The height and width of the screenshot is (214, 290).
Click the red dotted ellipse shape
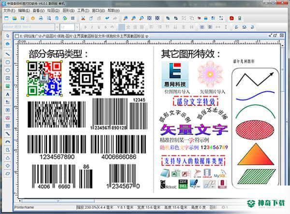click(255, 129)
